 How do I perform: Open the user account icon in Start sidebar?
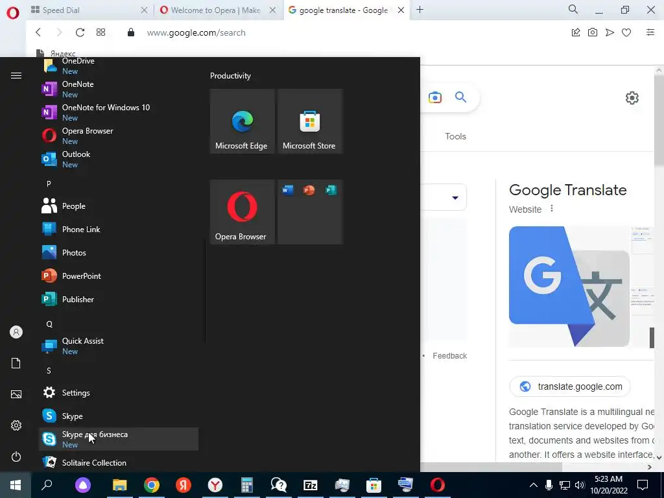click(16, 332)
